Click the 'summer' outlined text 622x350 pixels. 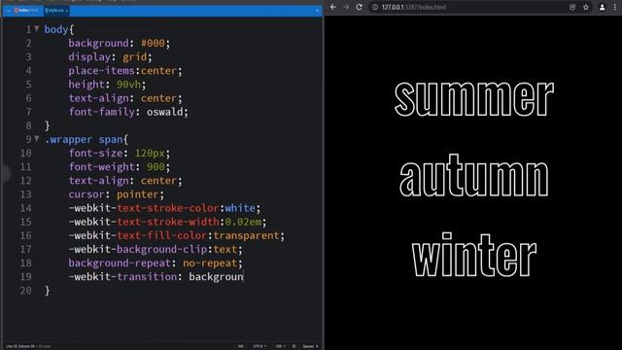click(473, 97)
